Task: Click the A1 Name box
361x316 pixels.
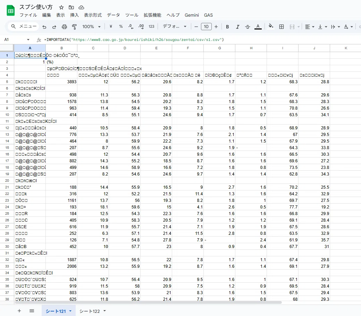Action: 14,40
